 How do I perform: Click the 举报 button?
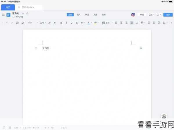coord(142,15)
